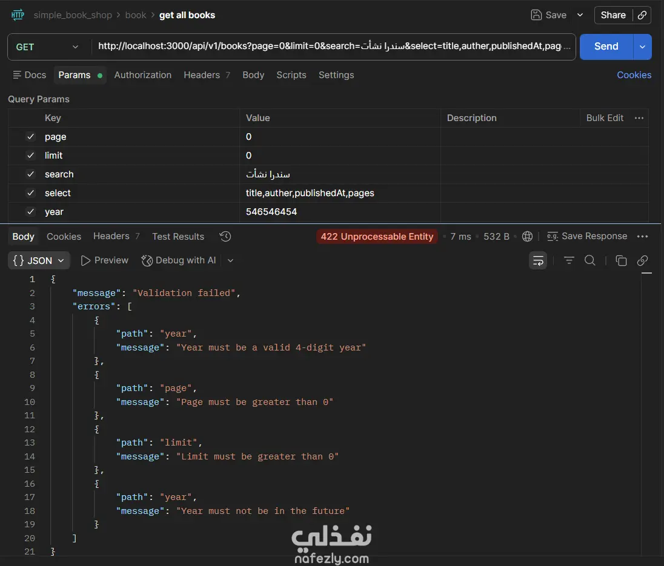Click the Send button
Screen dimensions: 664x566
click(606, 47)
